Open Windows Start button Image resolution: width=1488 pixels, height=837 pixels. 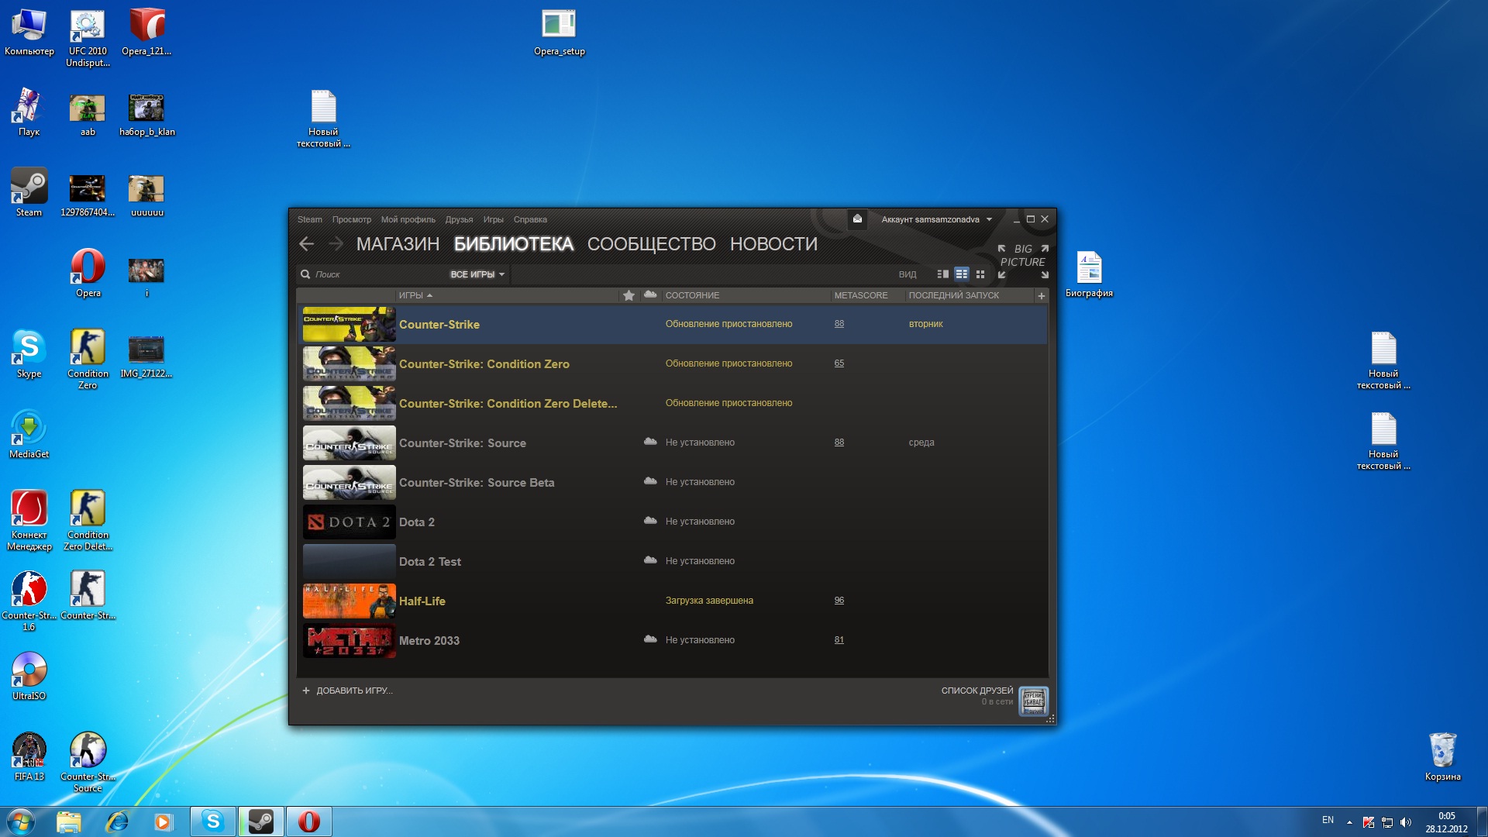coord(21,821)
